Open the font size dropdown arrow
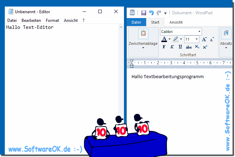The height and width of the screenshot is (157, 235). pyautogui.click(x=196, y=39)
